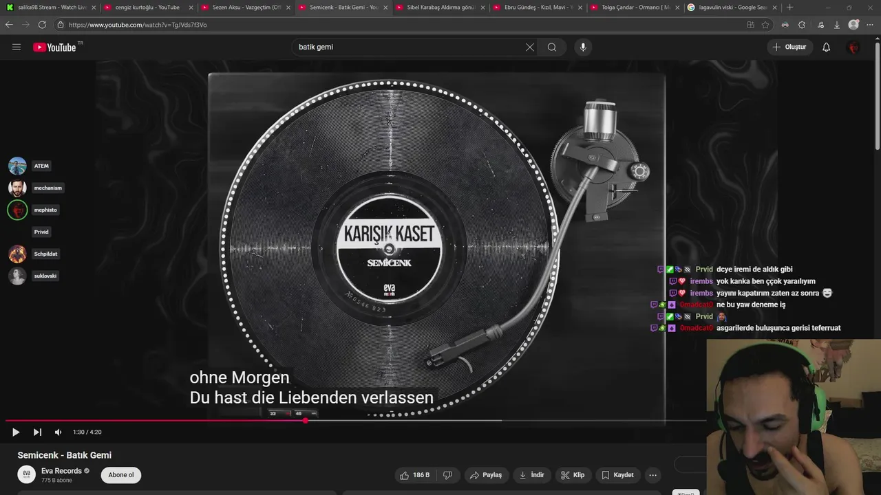The image size is (881, 495).
Task: Click the Oluştur create button
Action: pos(790,47)
